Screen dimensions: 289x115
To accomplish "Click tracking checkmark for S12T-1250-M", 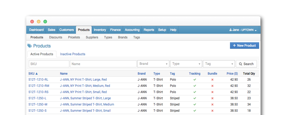I will click(195, 104).
